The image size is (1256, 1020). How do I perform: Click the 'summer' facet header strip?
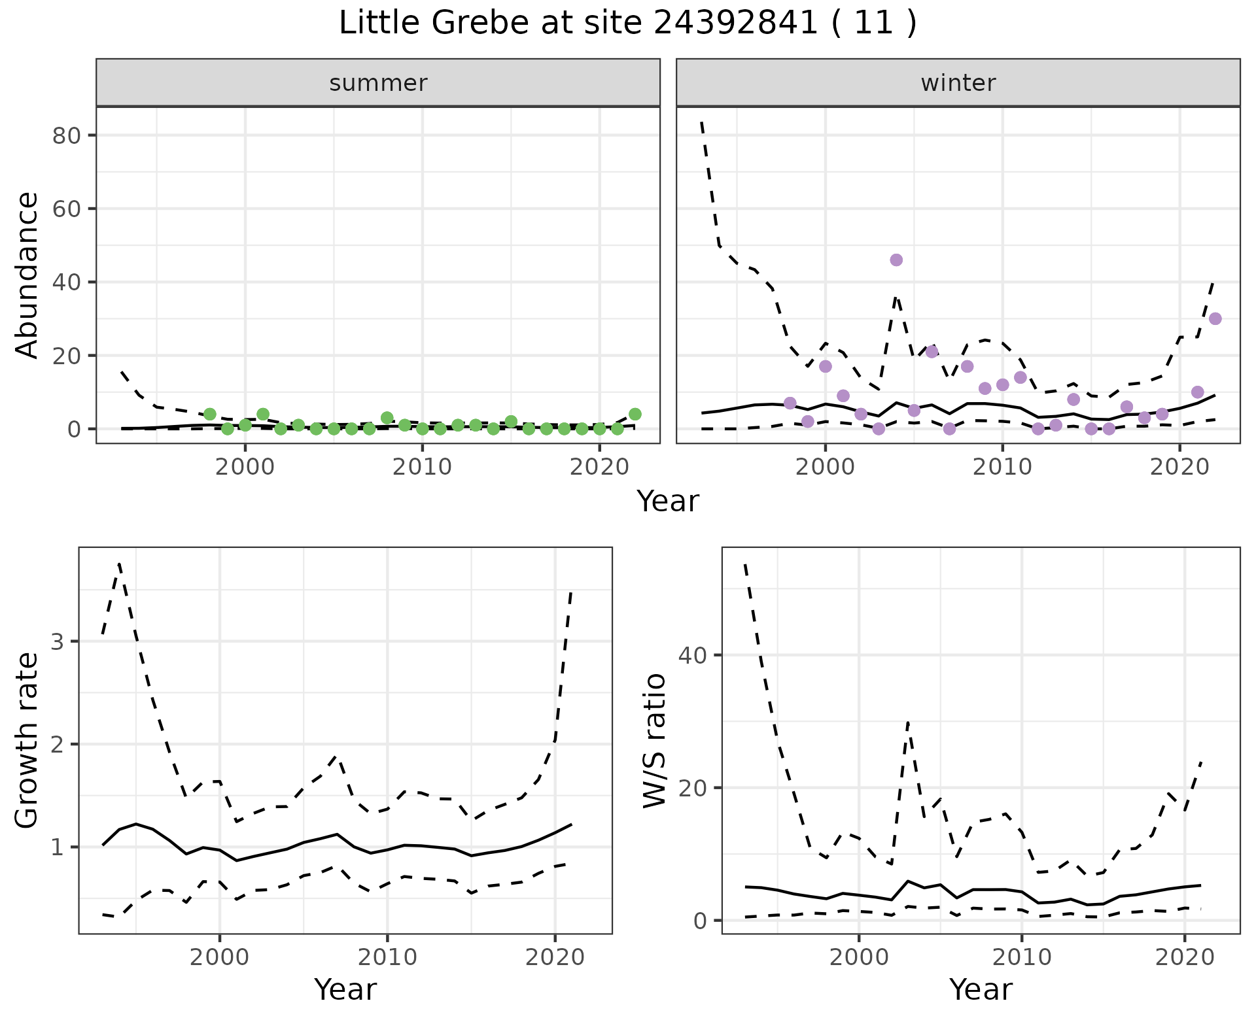click(378, 83)
